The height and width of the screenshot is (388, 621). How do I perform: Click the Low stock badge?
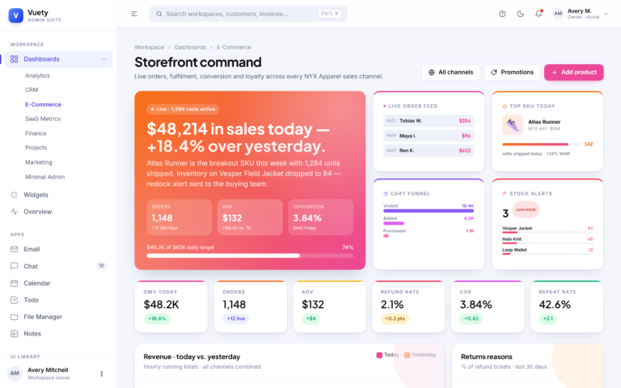526,209
